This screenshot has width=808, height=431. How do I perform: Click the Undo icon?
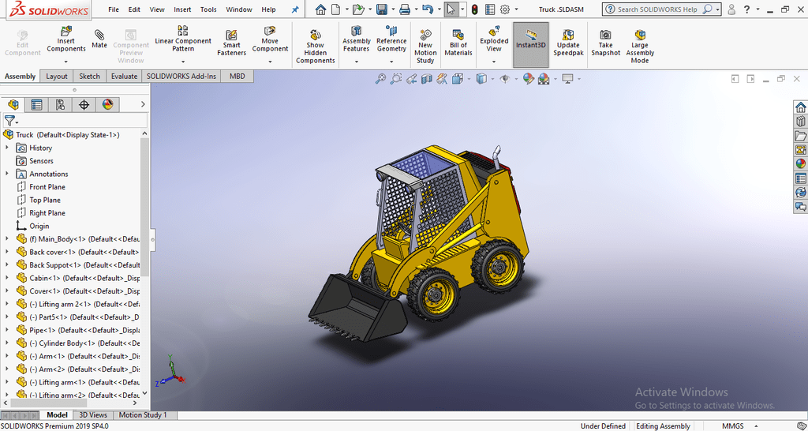click(427, 9)
